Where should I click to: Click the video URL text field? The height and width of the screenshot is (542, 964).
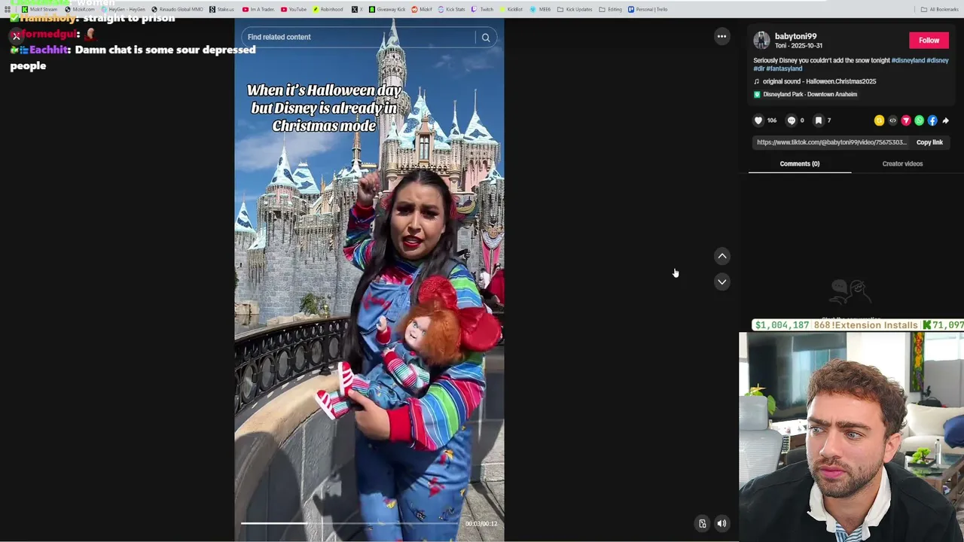[x=831, y=142]
